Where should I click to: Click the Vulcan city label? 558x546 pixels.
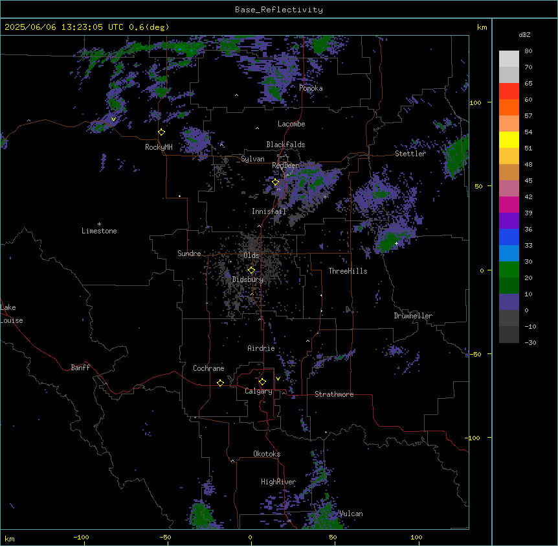[351, 514]
